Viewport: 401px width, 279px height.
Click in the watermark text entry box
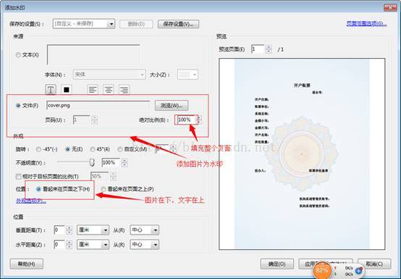(x=93, y=54)
